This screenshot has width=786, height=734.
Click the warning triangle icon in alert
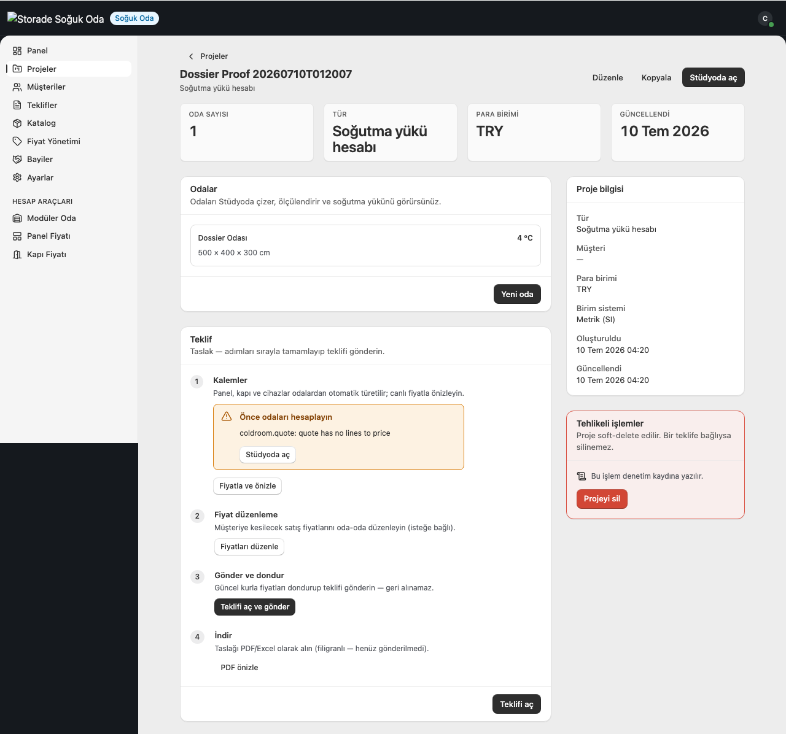(227, 417)
